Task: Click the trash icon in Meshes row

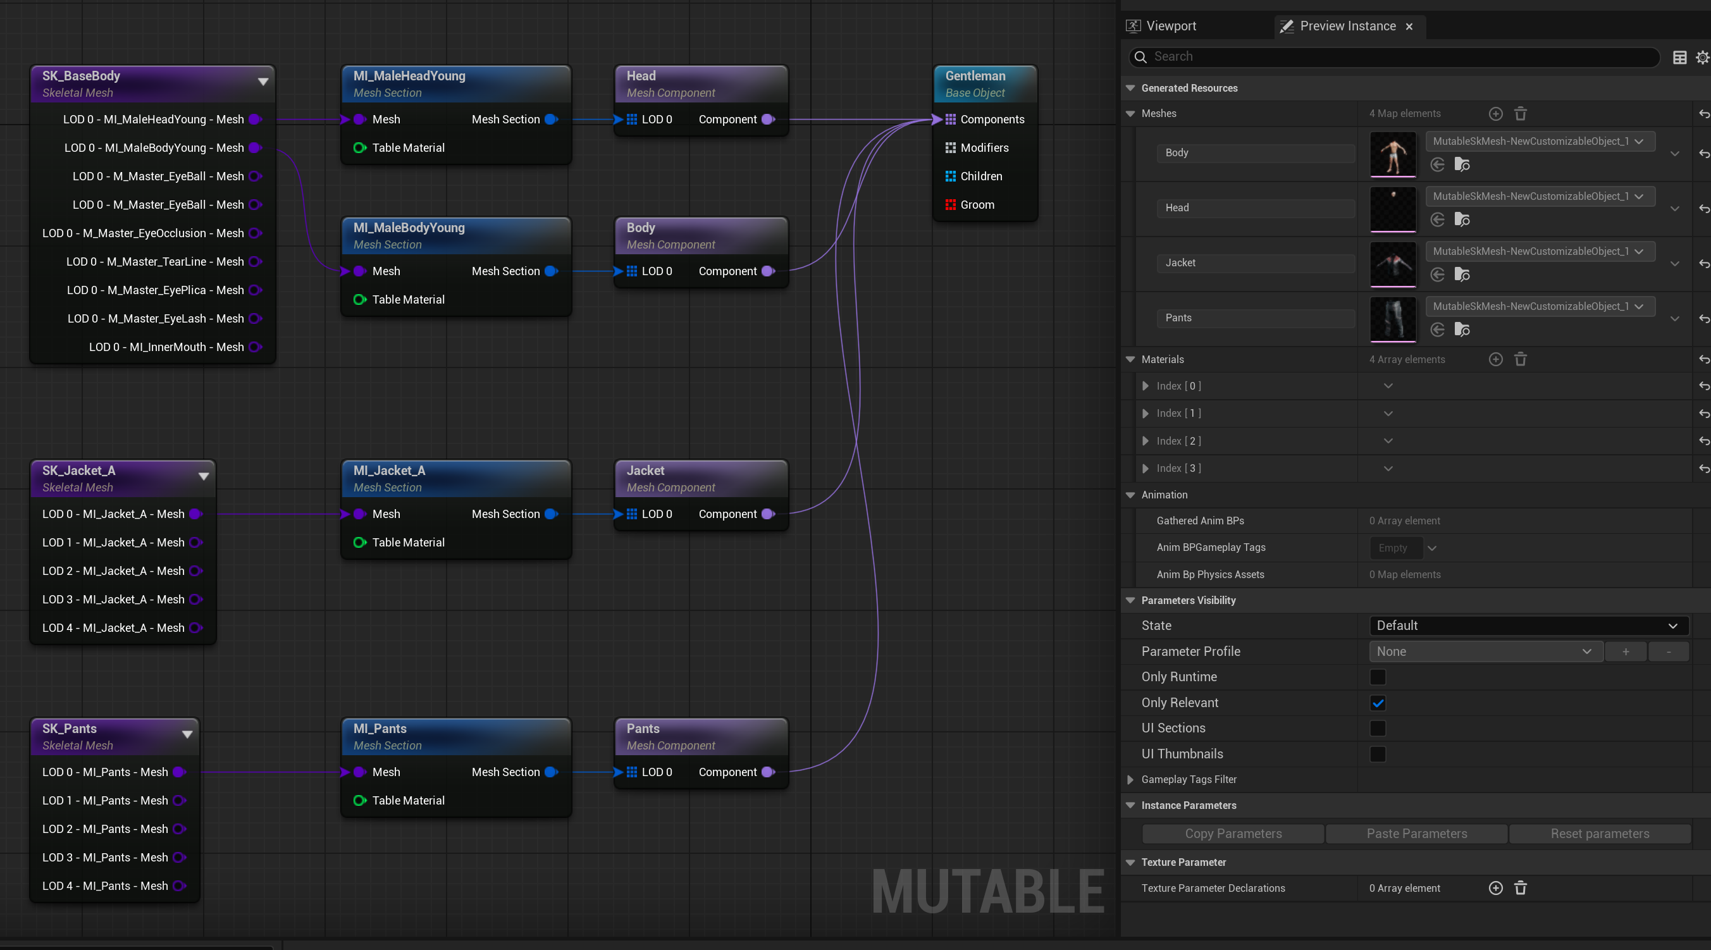Action: (x=1520, y=114)
